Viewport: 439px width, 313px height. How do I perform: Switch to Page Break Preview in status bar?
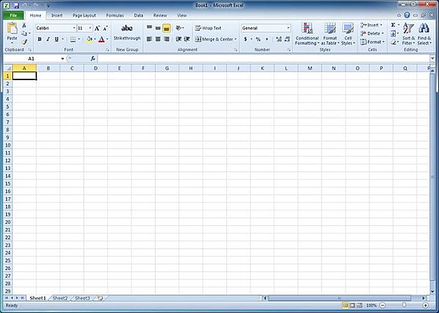pyautogui.click(x=359, y=305)
